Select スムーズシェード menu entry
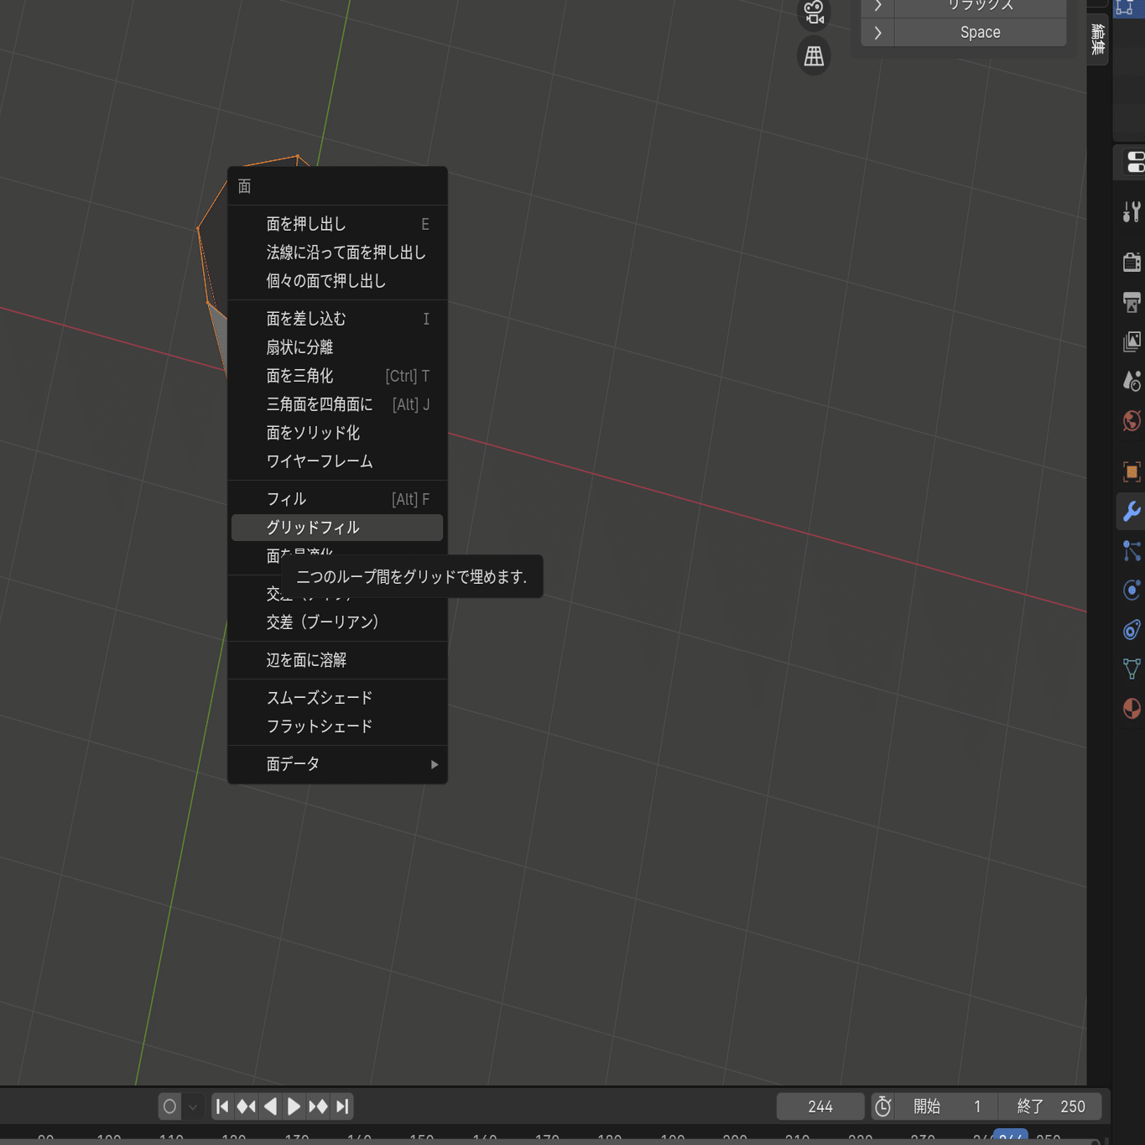The image size is (1145, 1145). tap(337, 698)
